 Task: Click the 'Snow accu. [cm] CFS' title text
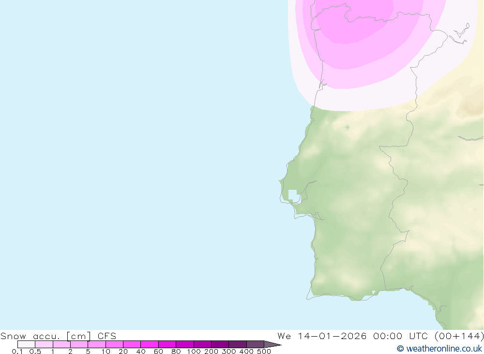click(59, 336)
